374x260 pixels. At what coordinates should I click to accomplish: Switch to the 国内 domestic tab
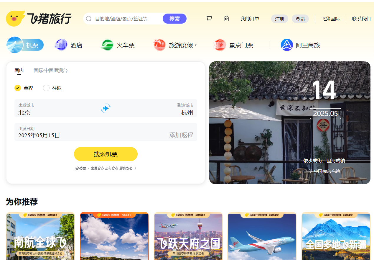pos(19,71)
